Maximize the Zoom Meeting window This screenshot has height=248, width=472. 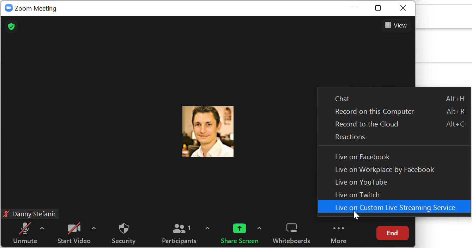378,8
